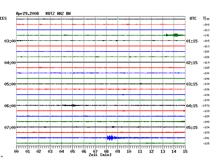Image resolution: width=211 pixels, height=160 pixels.
Task: Select the 03:00 local time label
Action: (10, 41)
